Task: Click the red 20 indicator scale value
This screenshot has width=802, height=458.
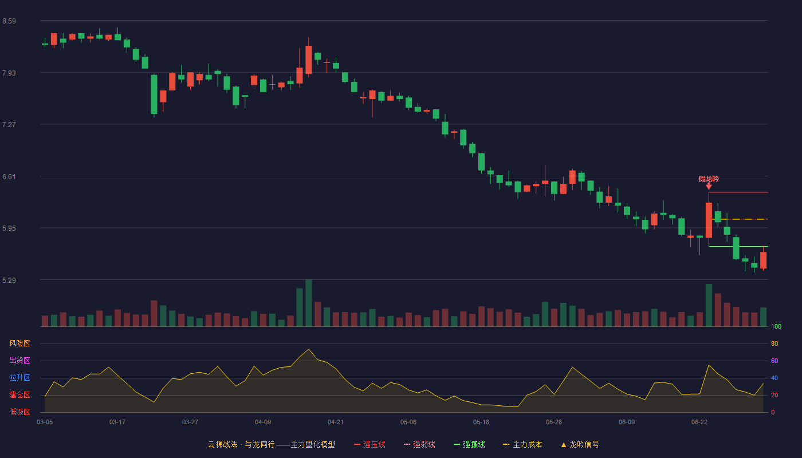Action: pos(775,396)
